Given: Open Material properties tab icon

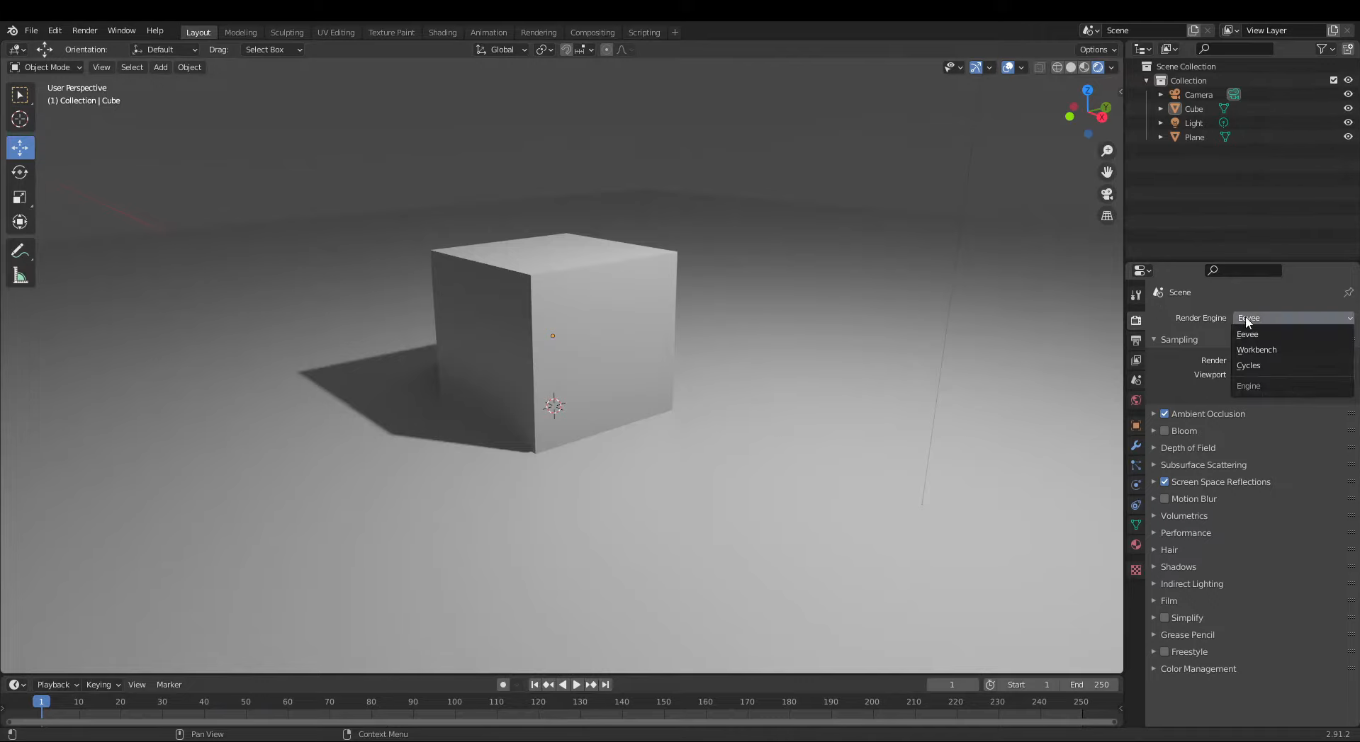Looking at the screenshot, I should pos(1136,544).
